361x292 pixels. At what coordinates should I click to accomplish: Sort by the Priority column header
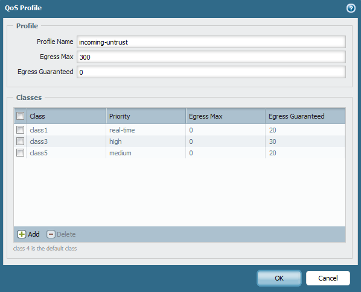(146, 116)
